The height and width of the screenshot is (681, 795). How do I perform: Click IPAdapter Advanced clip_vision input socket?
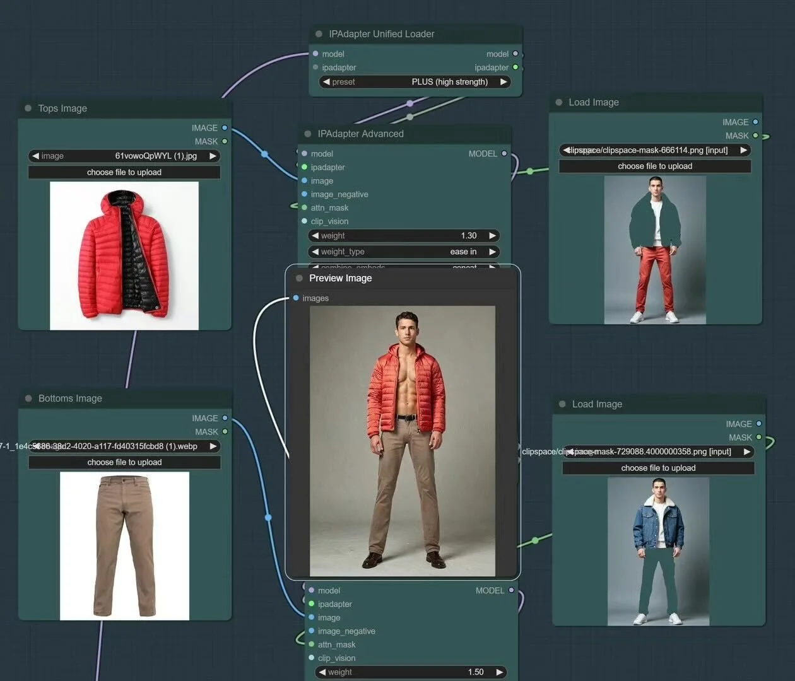pyautogui.click(x=304, y=221)
